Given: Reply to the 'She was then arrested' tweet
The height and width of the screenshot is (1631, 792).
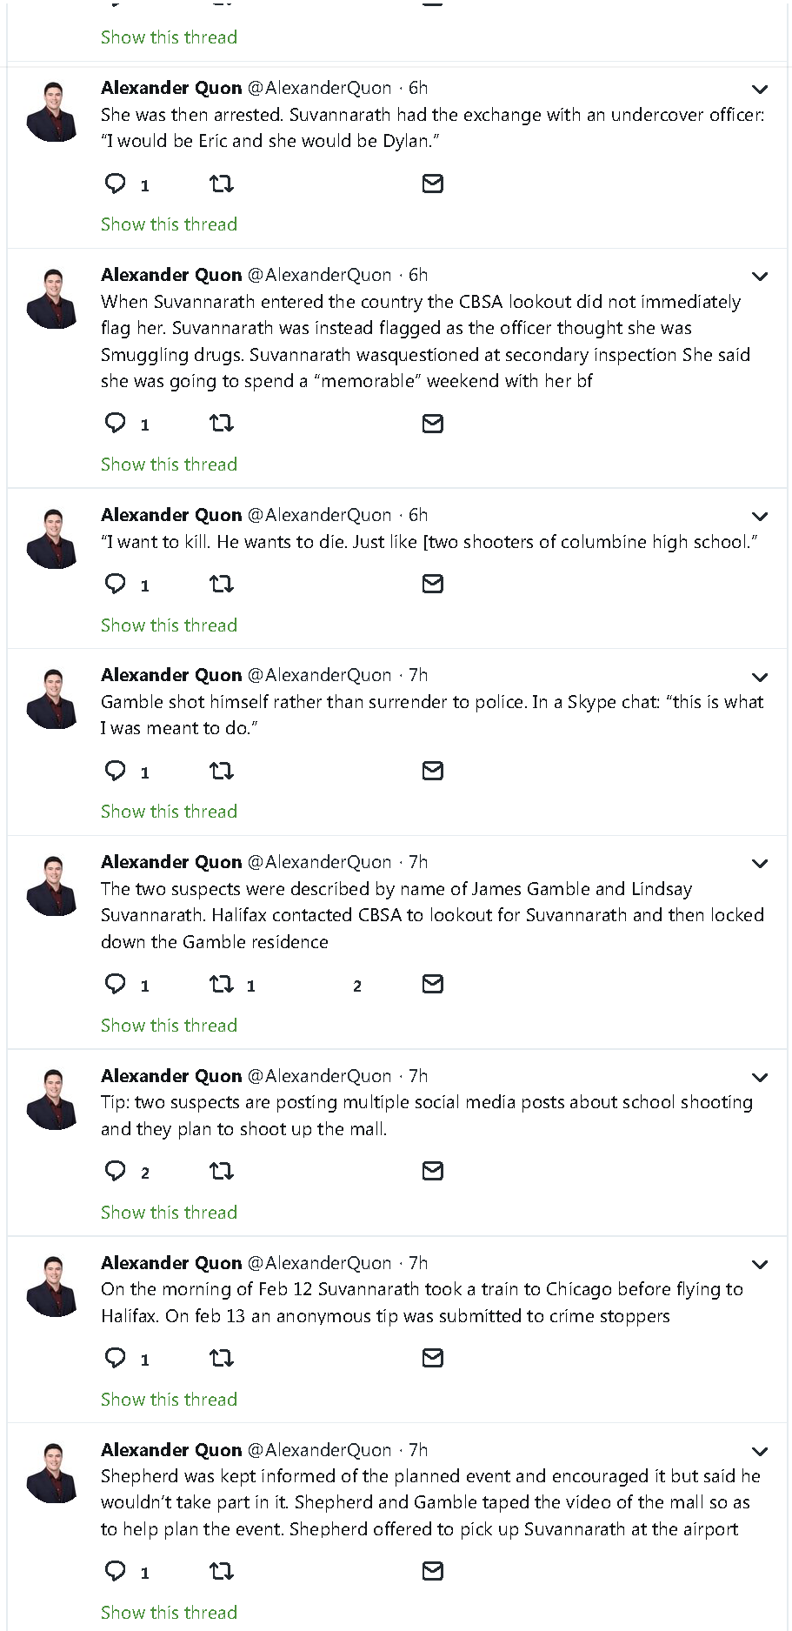Looking at the screenshot, I should click(x=116, y=184).
